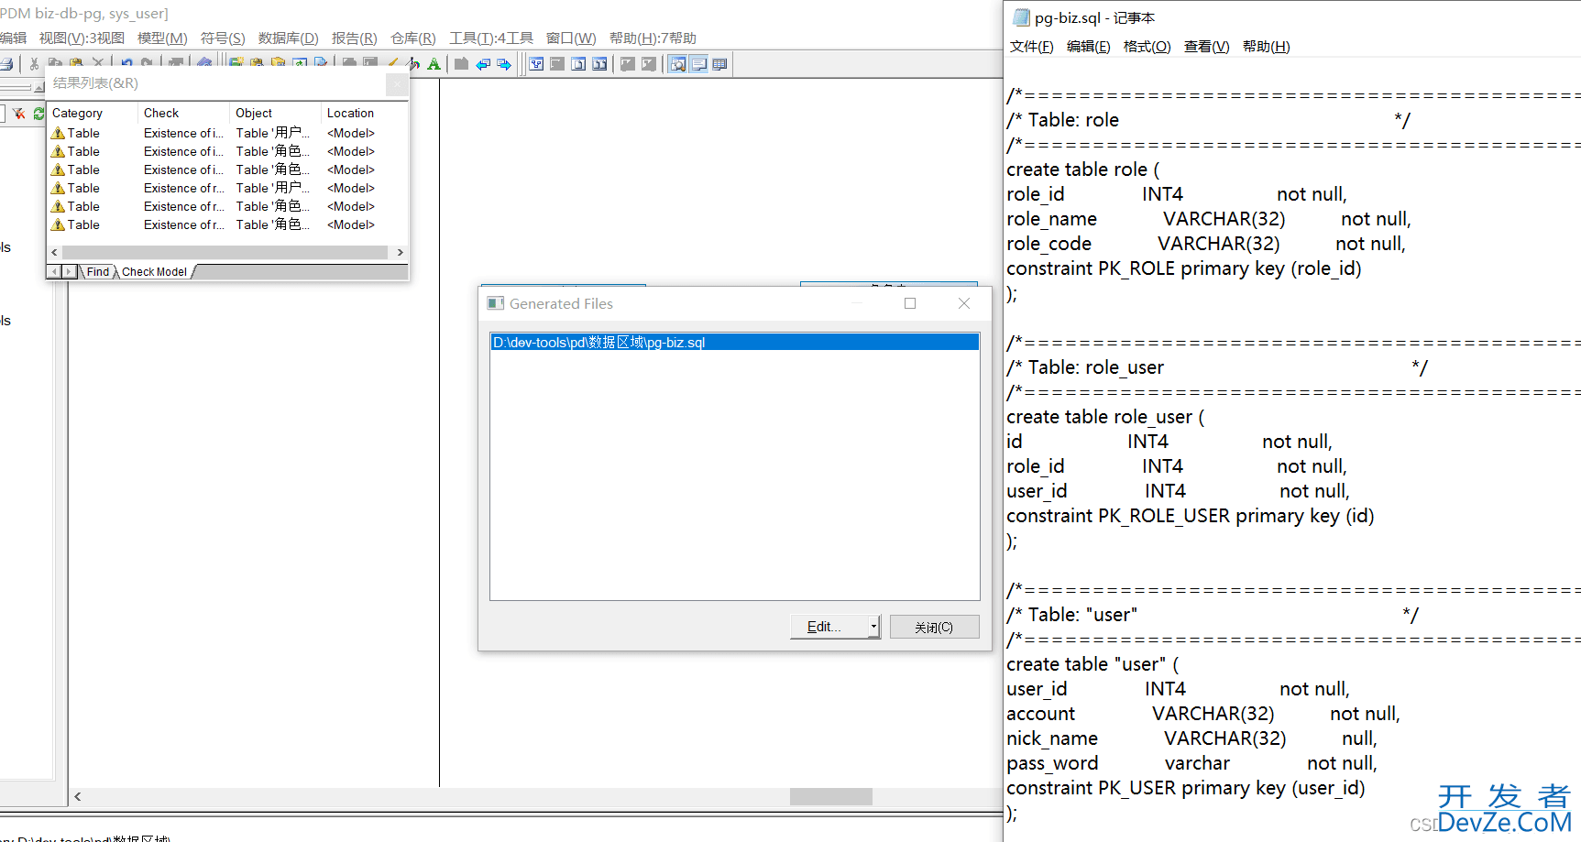Screen dimensions: 1581x842
Task: Click the diagram horizontal scrollbar thumb
Action: (x=830, y=797)
